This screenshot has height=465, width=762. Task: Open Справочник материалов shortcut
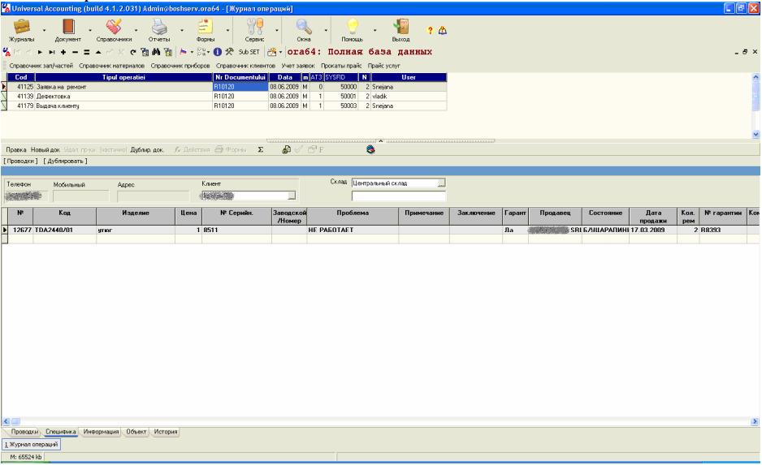point(112,66)
